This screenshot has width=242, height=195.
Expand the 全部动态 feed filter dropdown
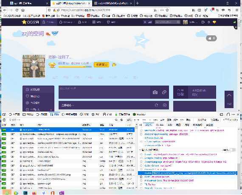point(68,105)
